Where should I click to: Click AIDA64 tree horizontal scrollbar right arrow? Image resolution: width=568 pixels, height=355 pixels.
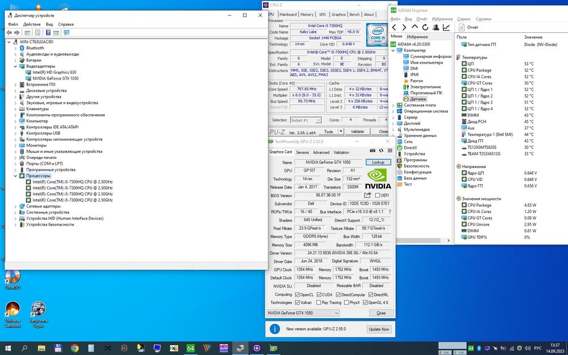[x=449, y=240]
